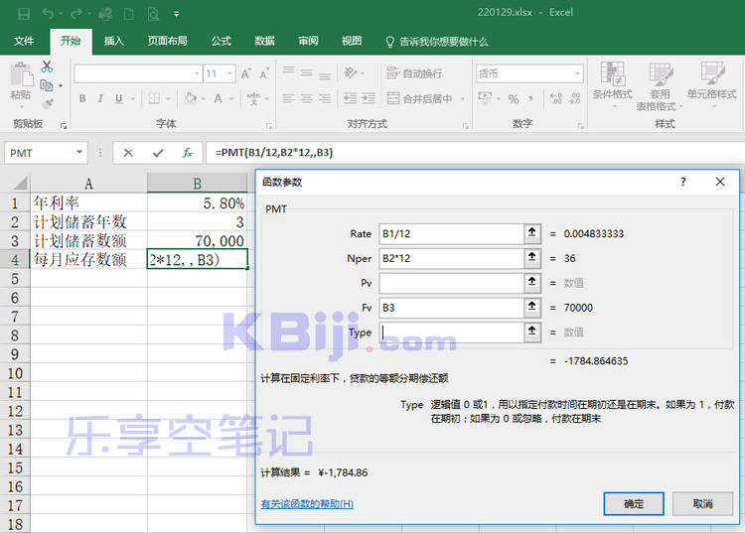Click the top align icon
This screenshot has height=533, width=745.
(x=288, y=71)
